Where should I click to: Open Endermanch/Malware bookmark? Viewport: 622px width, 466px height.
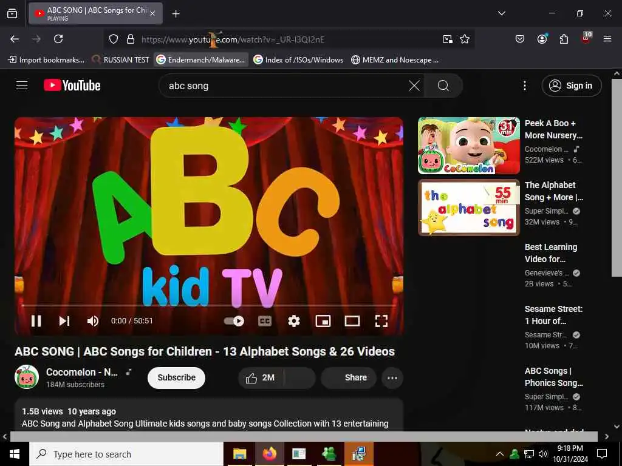coord(201,60)
